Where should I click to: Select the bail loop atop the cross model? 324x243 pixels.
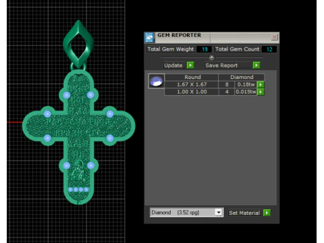78,44
